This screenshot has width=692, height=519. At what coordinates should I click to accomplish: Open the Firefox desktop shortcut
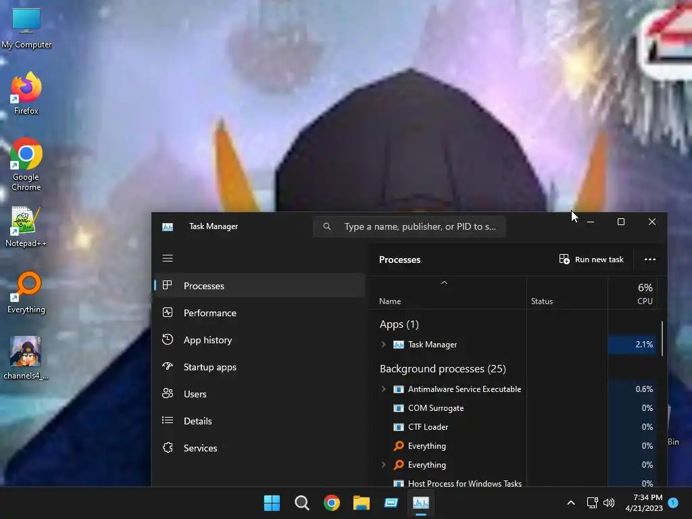[26, 93]
